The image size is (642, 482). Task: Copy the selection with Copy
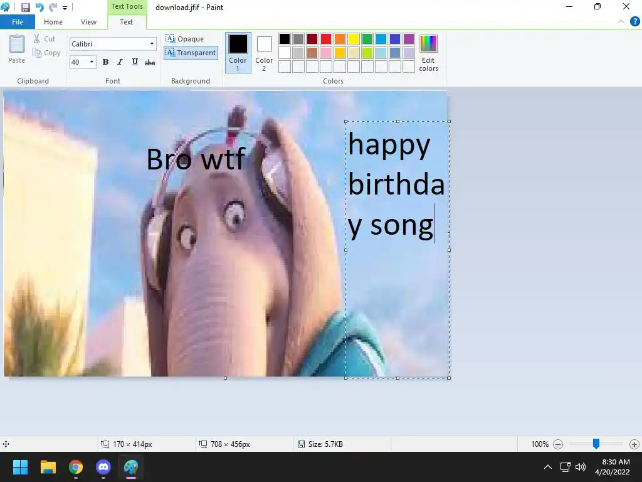coord(46,53)
